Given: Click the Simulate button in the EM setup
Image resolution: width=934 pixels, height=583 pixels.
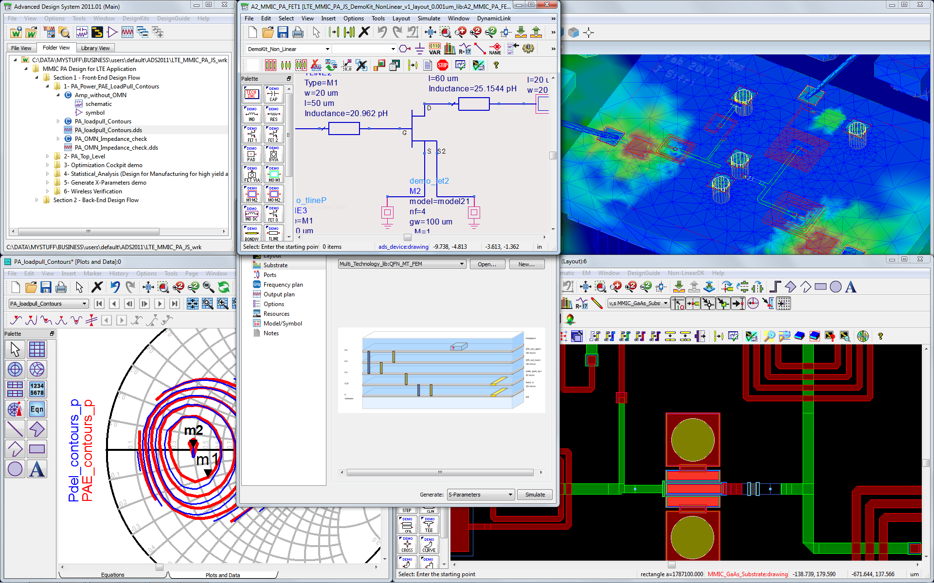Looking at the screenshot, I should point(534,494).
